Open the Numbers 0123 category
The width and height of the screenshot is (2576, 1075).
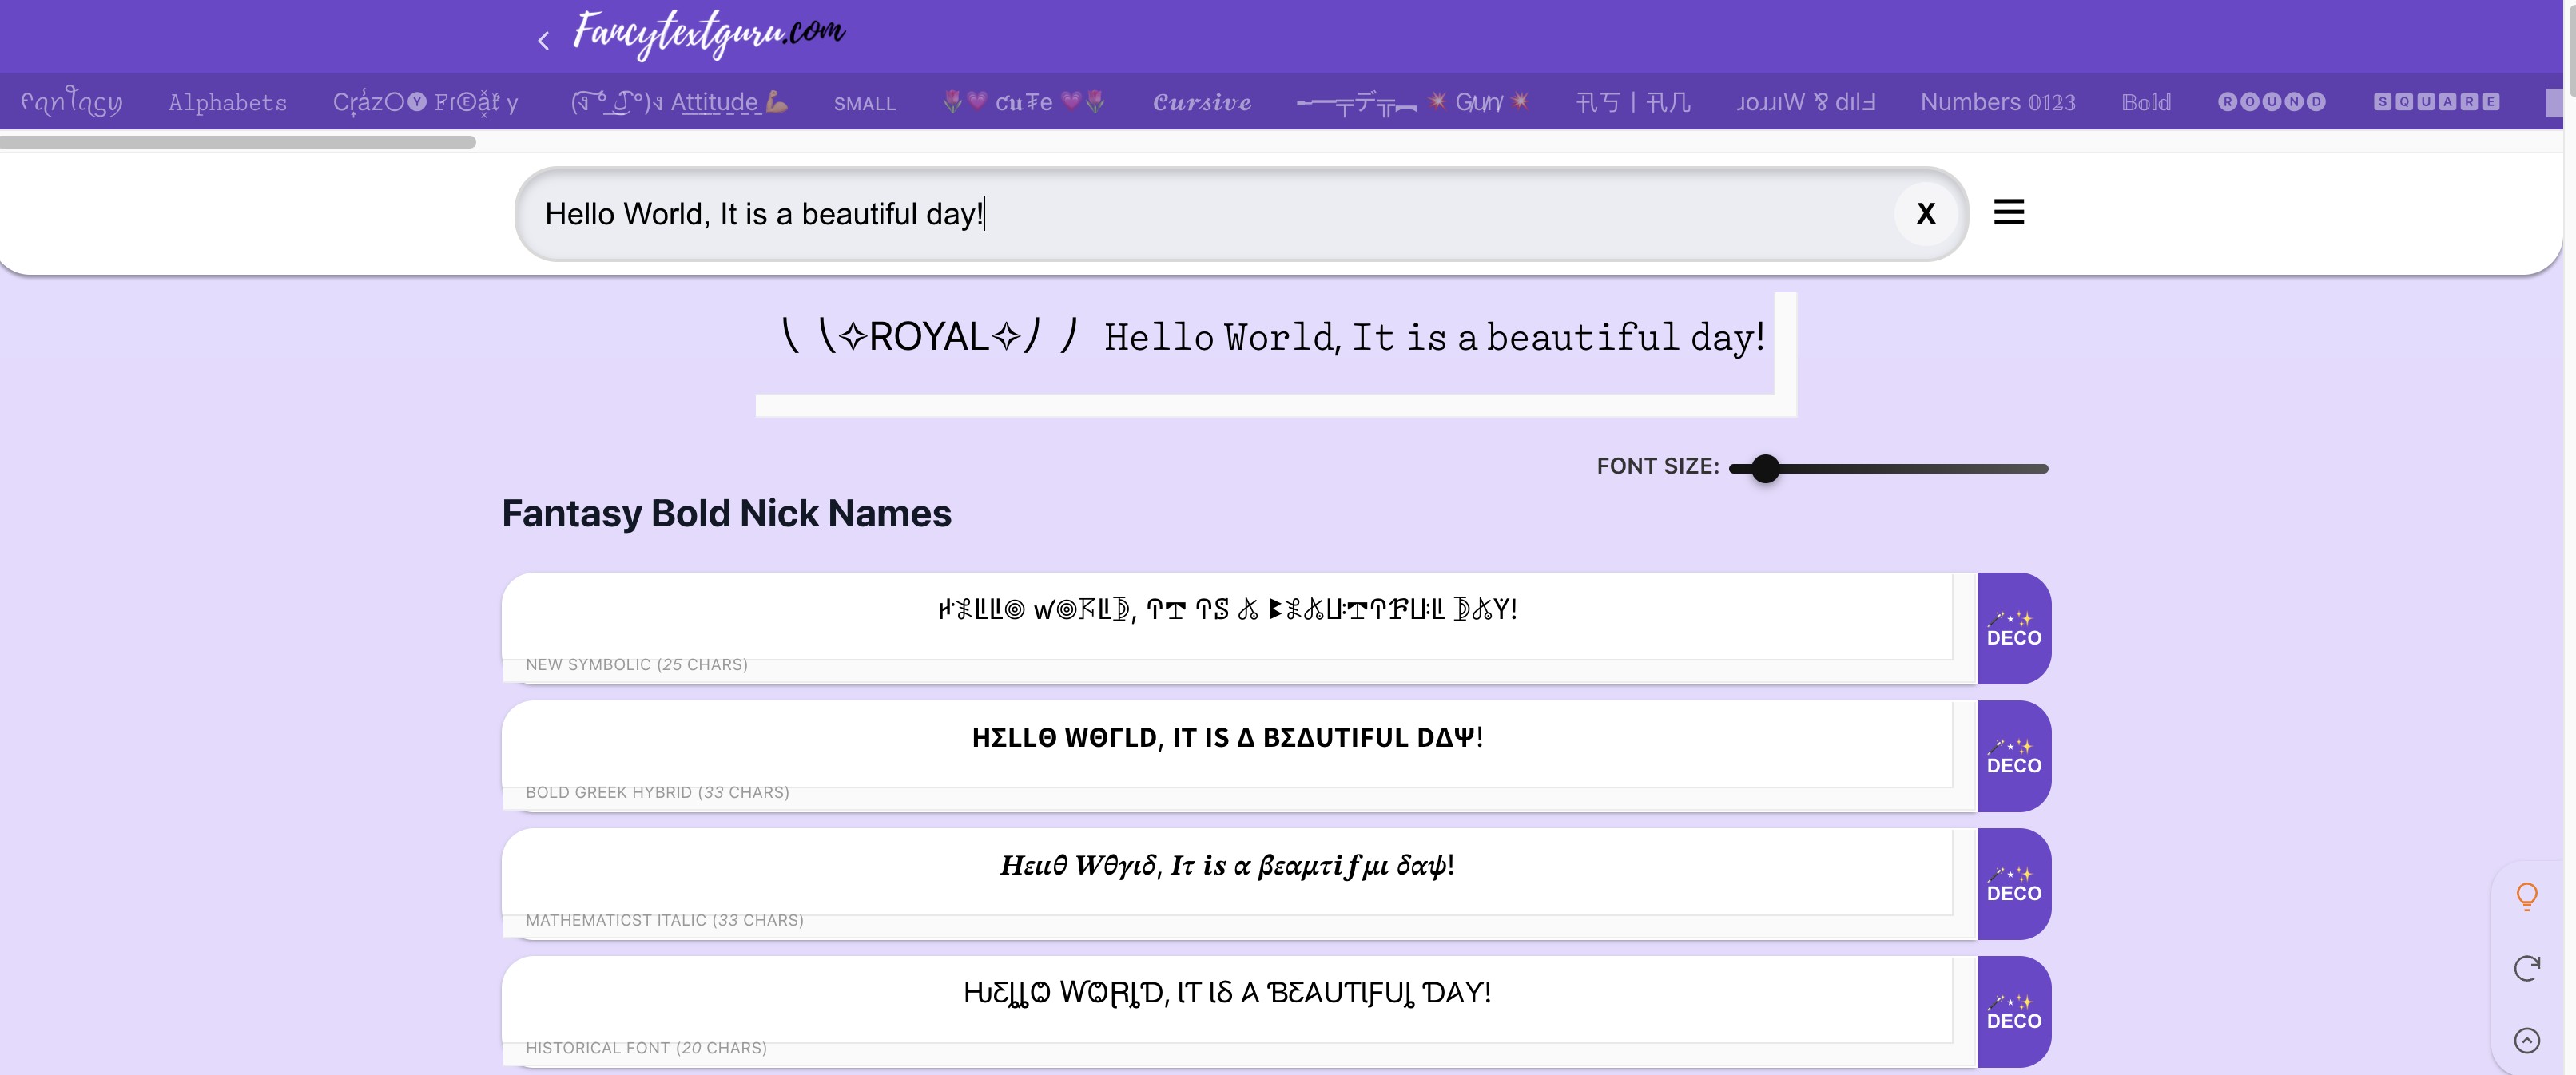pyautogui.click(x=1998, y=102)
